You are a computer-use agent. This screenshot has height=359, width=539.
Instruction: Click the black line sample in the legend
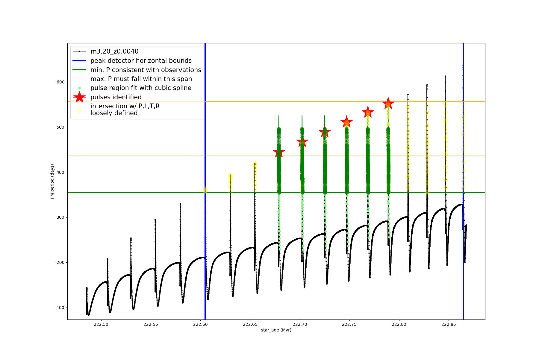79,51
